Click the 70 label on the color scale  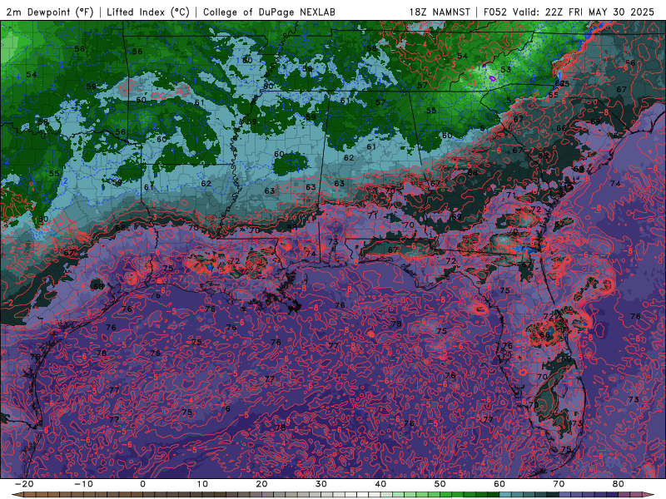pyautogui.click(x=559, y=484)
